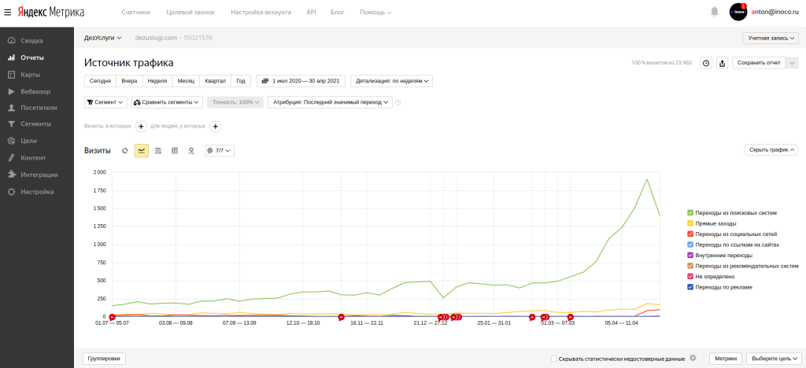Choose the bar columns chart icon
Image resolution: width=806 pixels, height=368 pixels.
coord(175,150)
